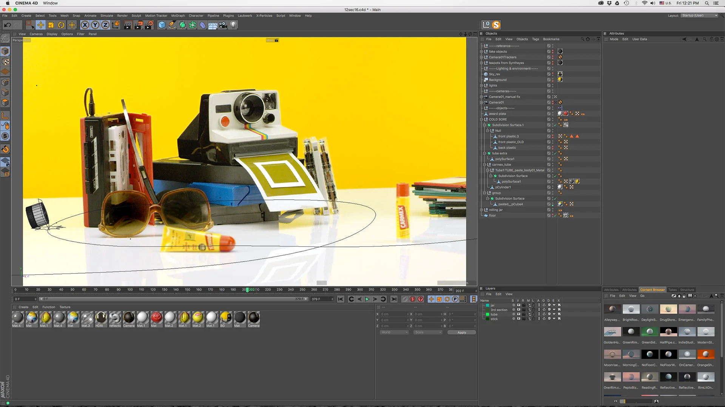Expand the lights group
This screenshot has width=725, height=407.
coord(481,86)
